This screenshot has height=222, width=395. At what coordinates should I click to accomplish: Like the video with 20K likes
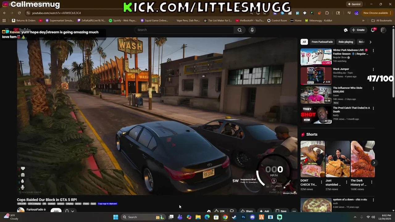(219, 211)
